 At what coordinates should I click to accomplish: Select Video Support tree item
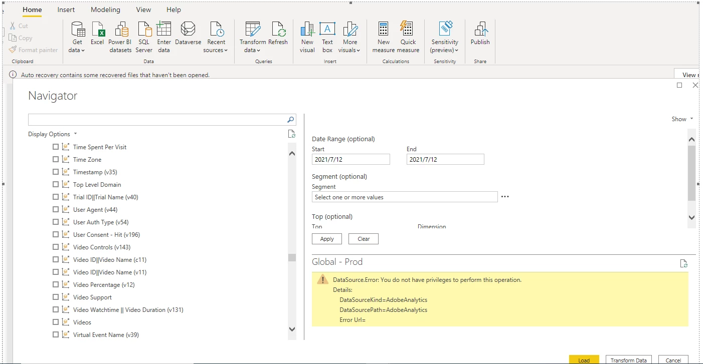pyautogui.click(x=92, y=297)
